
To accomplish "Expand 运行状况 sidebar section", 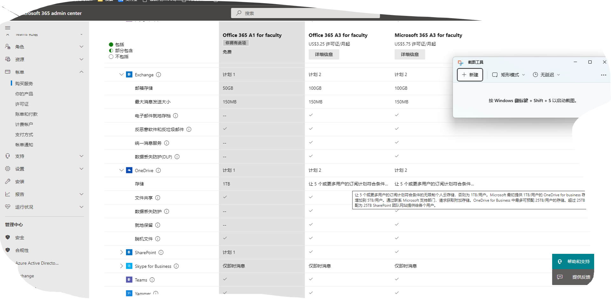I will coord(81,207).
